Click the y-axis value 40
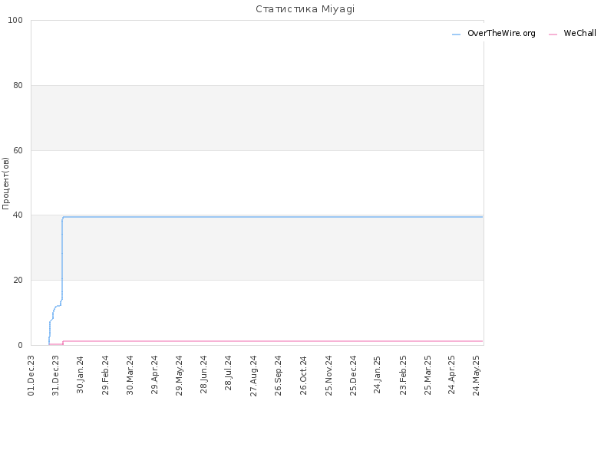Screen dimensions: 614x460 [x=18, y=215]
